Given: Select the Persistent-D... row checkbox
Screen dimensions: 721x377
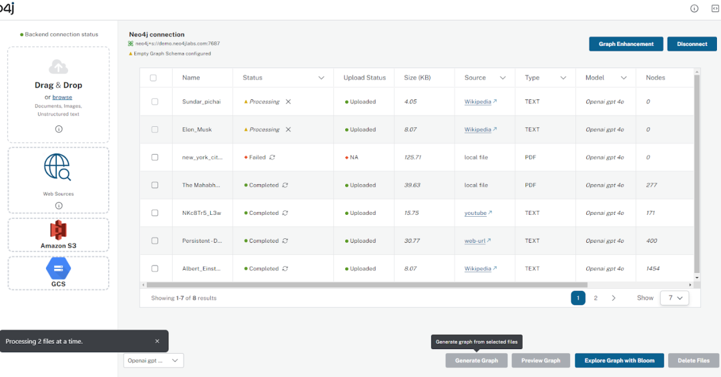Looking at the screenshot, I should coord(155,241).
